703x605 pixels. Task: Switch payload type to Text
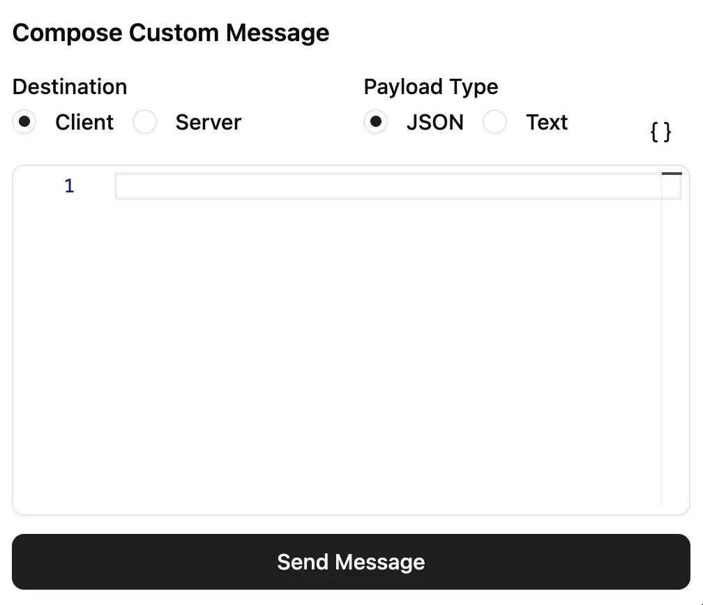(x=495, y=122)
